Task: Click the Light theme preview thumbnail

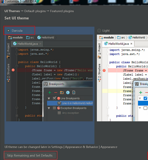Action: click(122, 78)
